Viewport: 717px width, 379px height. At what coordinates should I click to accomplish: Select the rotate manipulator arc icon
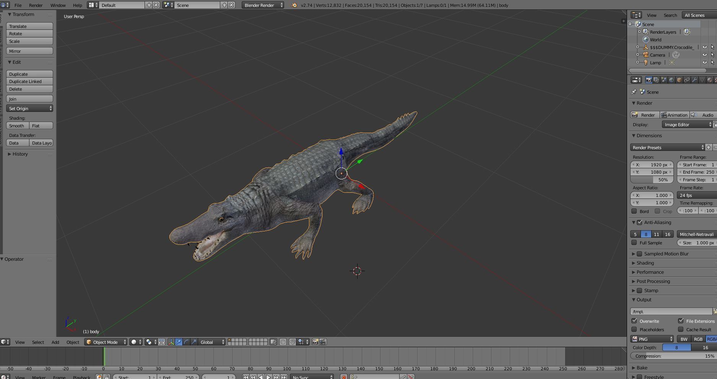coord(186,342)
